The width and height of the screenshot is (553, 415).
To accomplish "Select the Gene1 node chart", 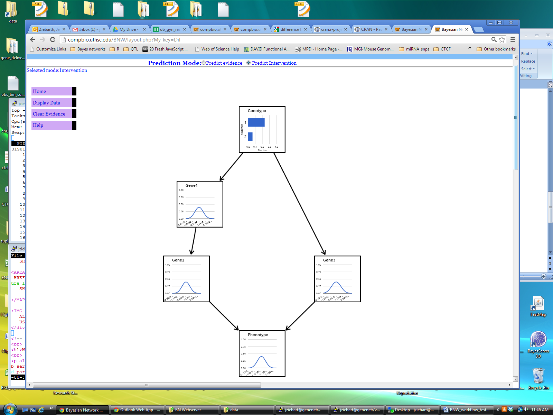I will pos(200,204).
